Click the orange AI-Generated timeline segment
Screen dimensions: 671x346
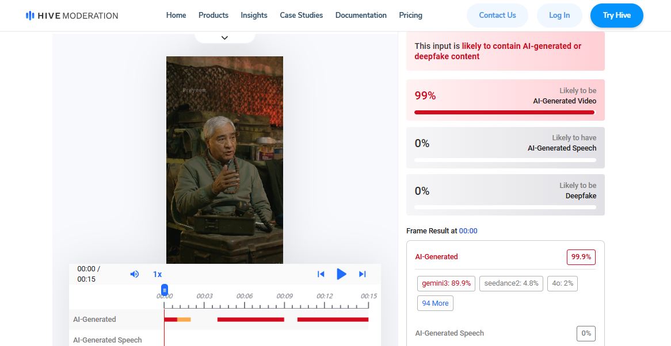tap(184, 319)
